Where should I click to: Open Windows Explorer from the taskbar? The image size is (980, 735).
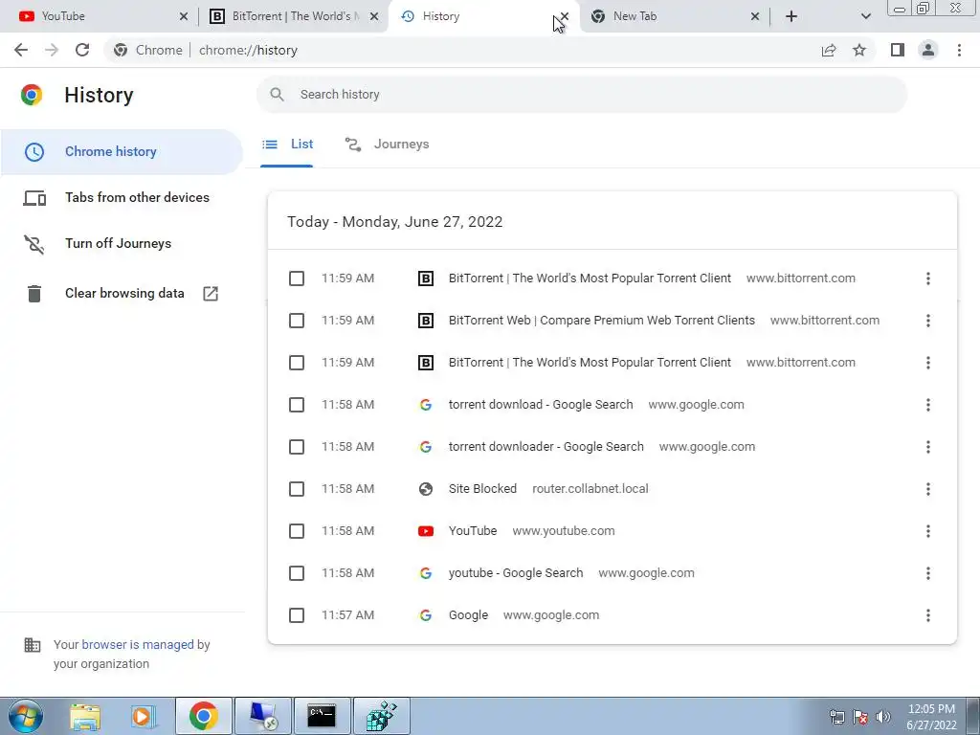[85, 716]
